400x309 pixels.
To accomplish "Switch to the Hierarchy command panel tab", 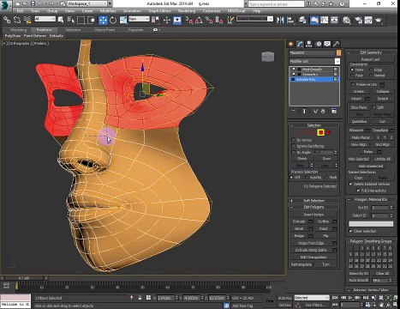I will (x=309, y=44).
